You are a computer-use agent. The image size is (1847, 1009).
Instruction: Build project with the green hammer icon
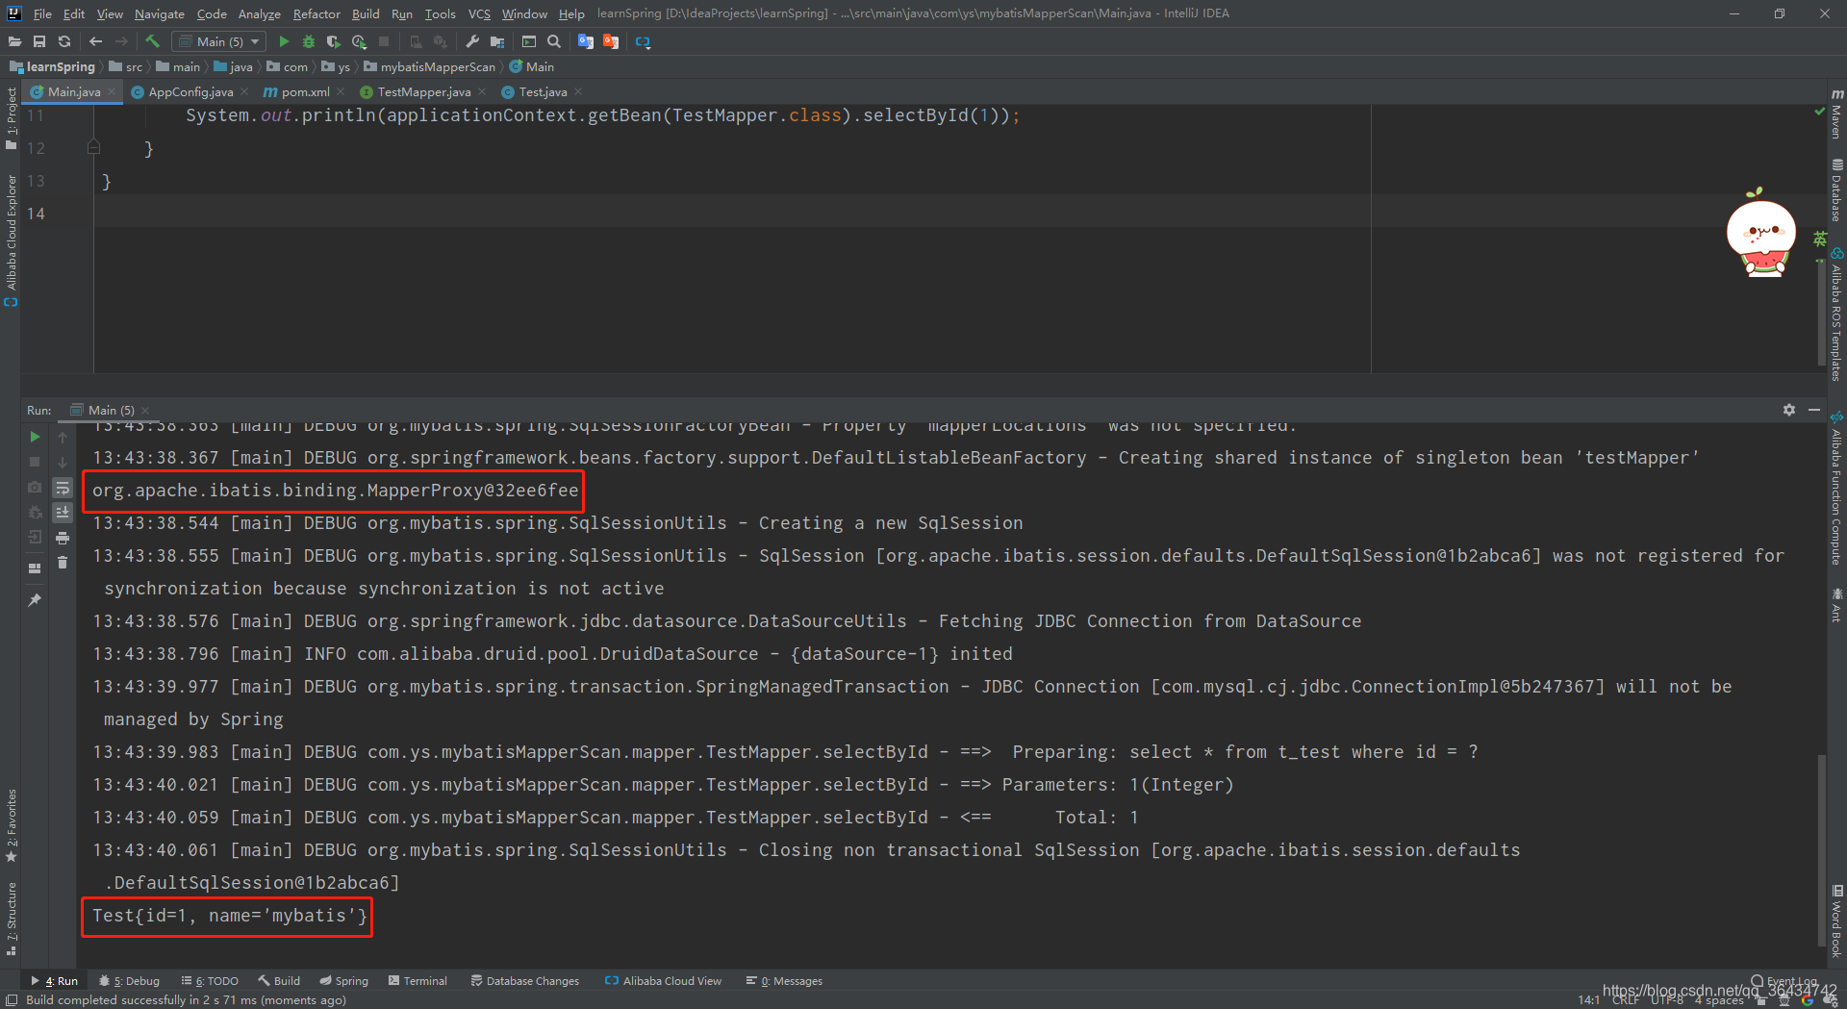(152, 41)
